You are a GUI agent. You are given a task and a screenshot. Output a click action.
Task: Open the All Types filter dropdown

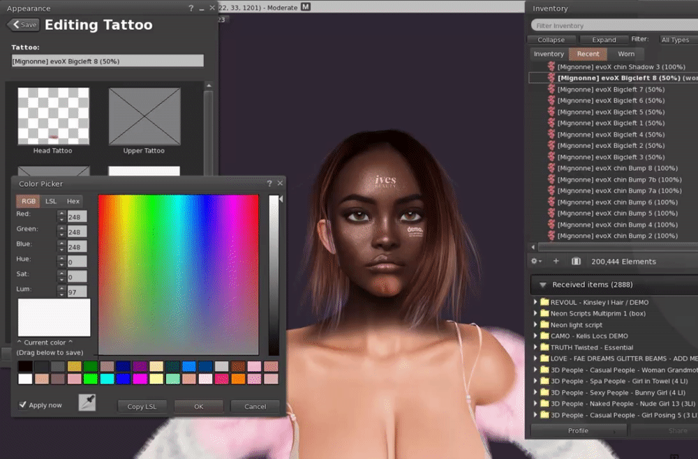(x=678, y=40)
